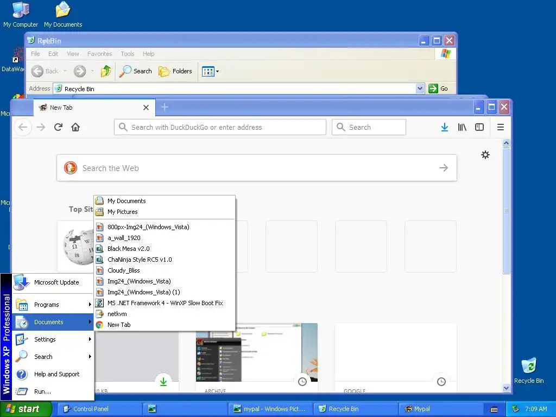Click the Forward arrow in Recycle Bin toolbar

[80, 71]
